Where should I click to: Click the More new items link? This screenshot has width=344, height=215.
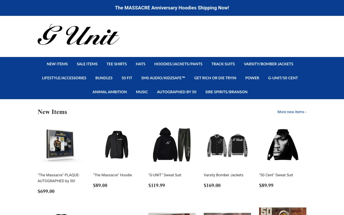(x=292, y=112)
